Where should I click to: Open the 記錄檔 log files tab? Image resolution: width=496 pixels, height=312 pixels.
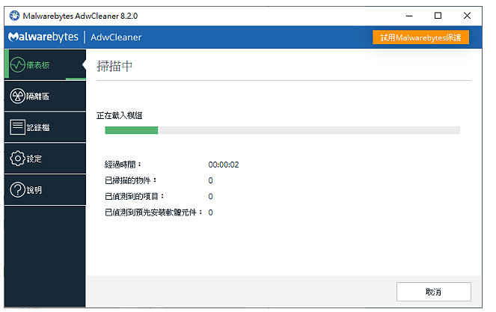coord(45,127)
